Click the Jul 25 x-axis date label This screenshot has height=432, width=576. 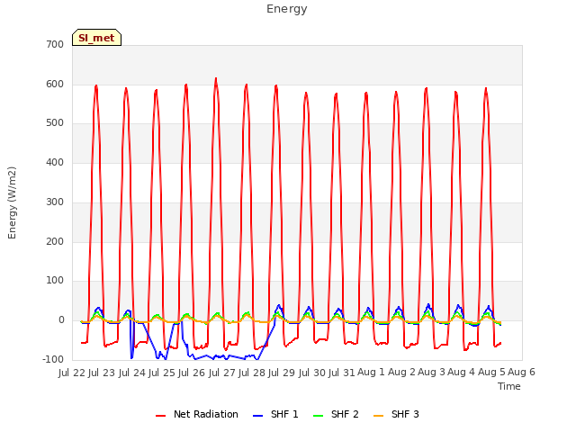click(162, 373)
